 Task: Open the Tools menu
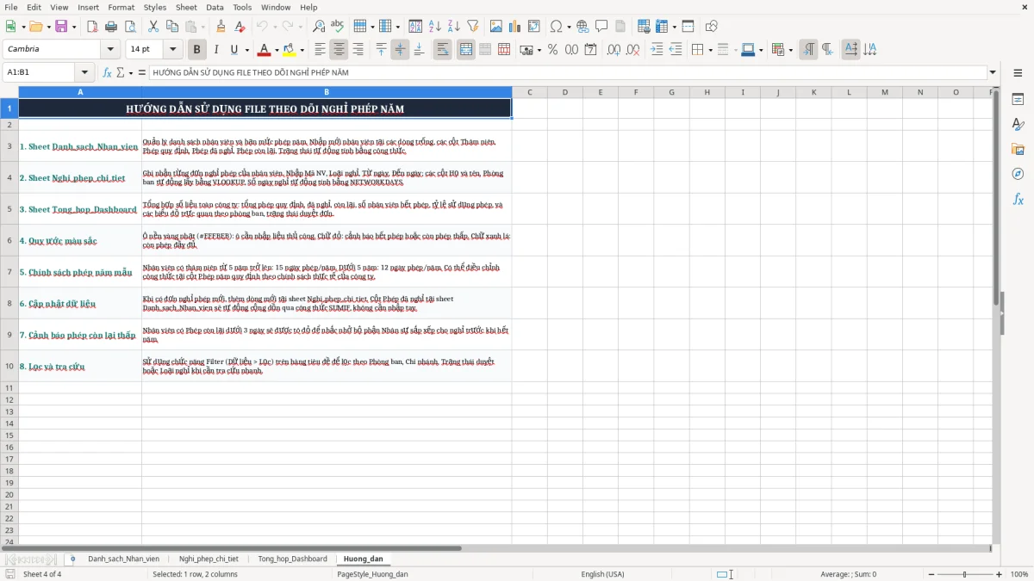(242, 7)
